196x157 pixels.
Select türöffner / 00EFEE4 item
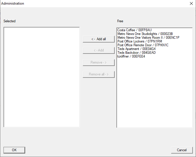[x=131, y=56]
